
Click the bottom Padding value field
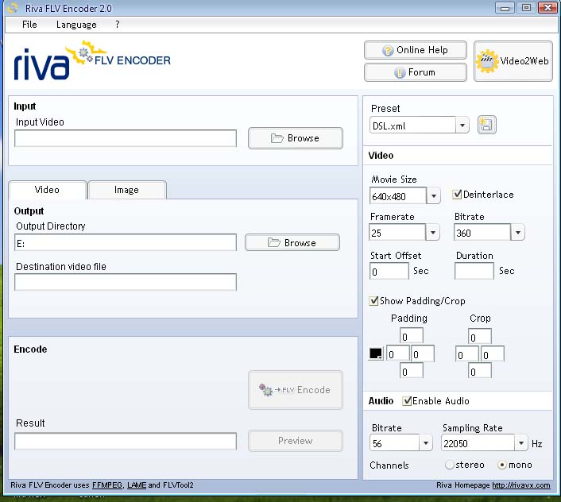[412, 371]
